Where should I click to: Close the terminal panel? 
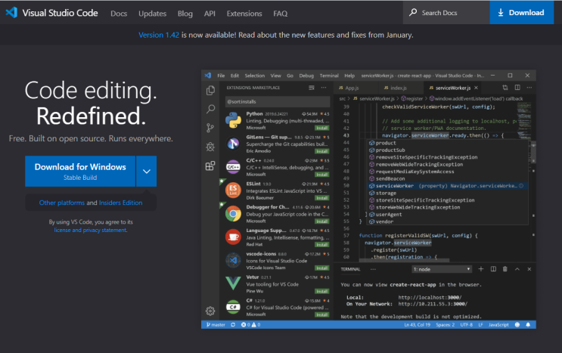529,269
